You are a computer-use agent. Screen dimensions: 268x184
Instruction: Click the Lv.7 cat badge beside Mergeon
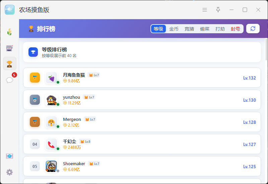point(90,119)
